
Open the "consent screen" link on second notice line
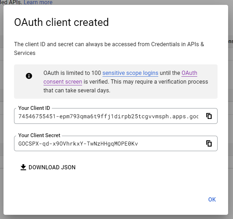point(63,82)
